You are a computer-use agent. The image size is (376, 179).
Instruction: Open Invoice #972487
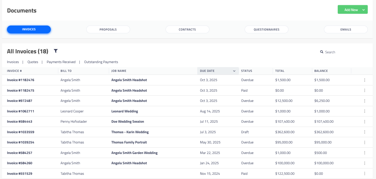tap(20, 101)
